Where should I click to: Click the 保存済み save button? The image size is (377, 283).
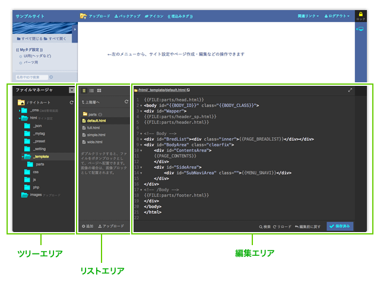point(339,226)
